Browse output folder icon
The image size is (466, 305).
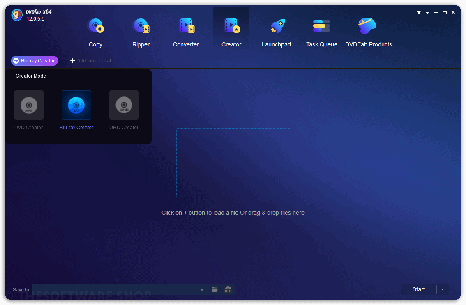(x=215, y=289)
